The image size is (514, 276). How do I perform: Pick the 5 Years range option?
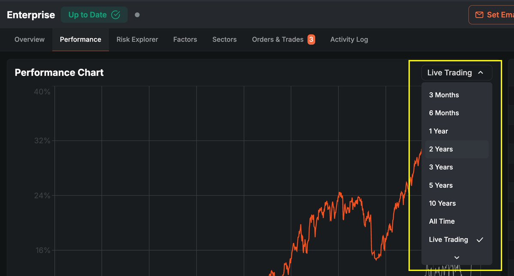point(457,185)
